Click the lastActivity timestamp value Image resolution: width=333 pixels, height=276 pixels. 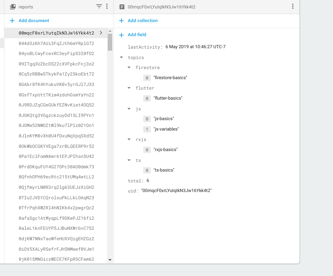195,47
